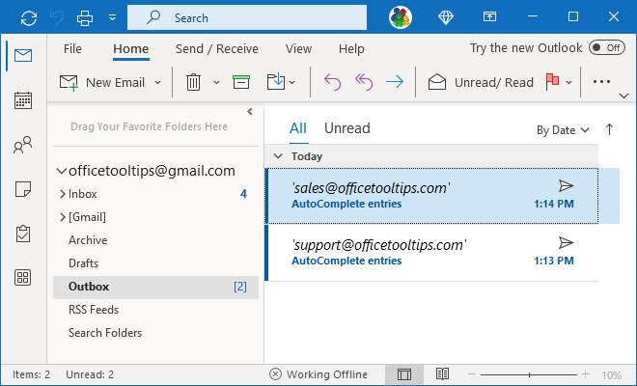The width and height of the screenshot is (637, 386).
Task: Open Customize Quick Access Toolbar dropdown
Action: (113, 17)
